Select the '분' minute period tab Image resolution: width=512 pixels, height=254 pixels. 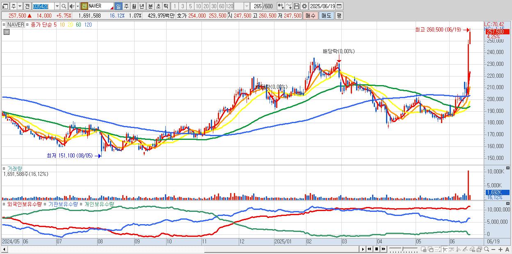150,6
